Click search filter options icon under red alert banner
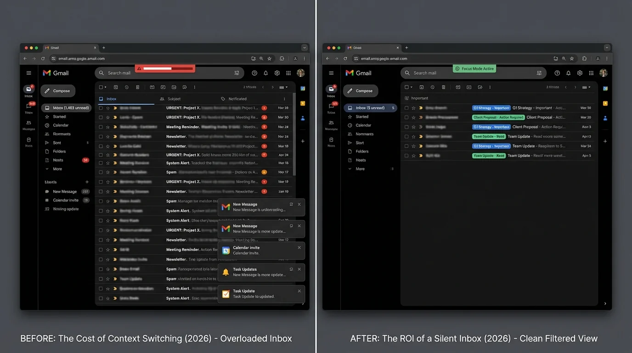The width and height of the screenshot is (632, 353). 237,73
